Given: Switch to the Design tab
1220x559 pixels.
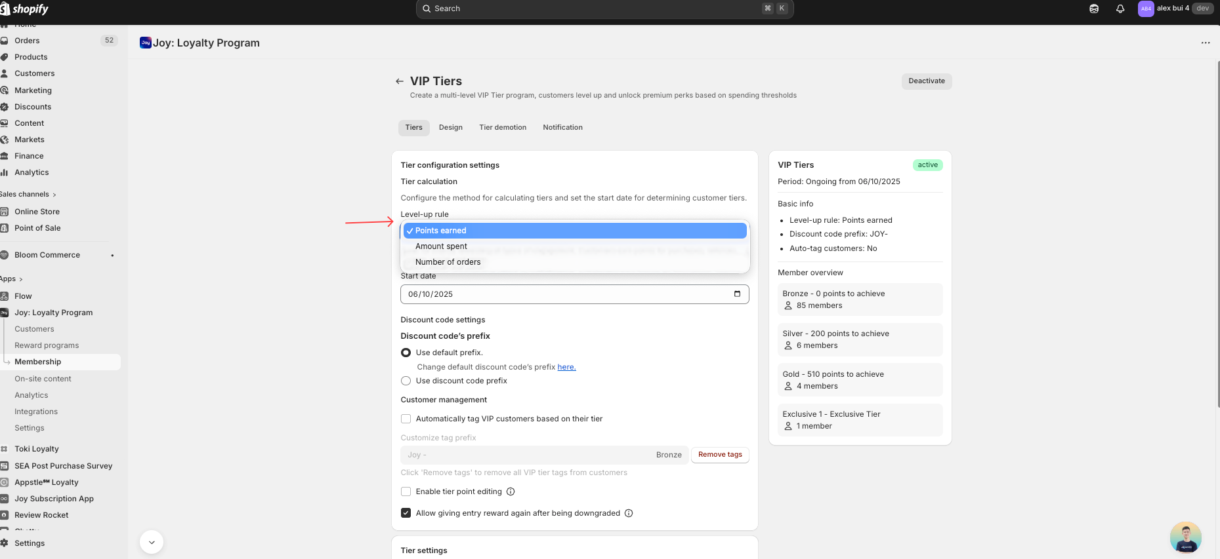Looking at the screenshot, I should [x=450, y=128].
